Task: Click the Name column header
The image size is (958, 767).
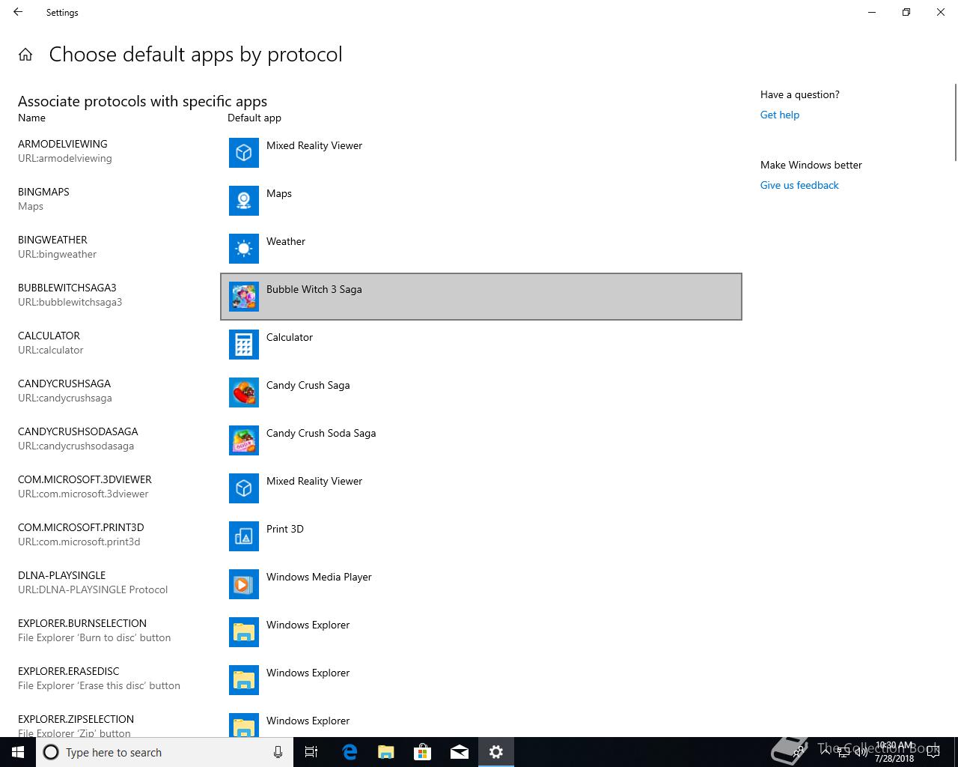Action: pyautogui.click(x=31, y=118)
